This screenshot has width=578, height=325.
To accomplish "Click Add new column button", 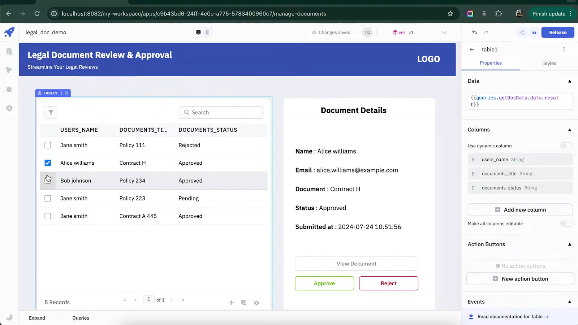I will click(x=520, y=210).
